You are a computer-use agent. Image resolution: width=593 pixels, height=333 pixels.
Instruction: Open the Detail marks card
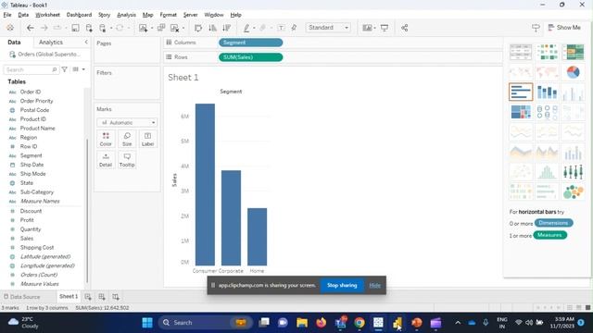coord(106,160)
